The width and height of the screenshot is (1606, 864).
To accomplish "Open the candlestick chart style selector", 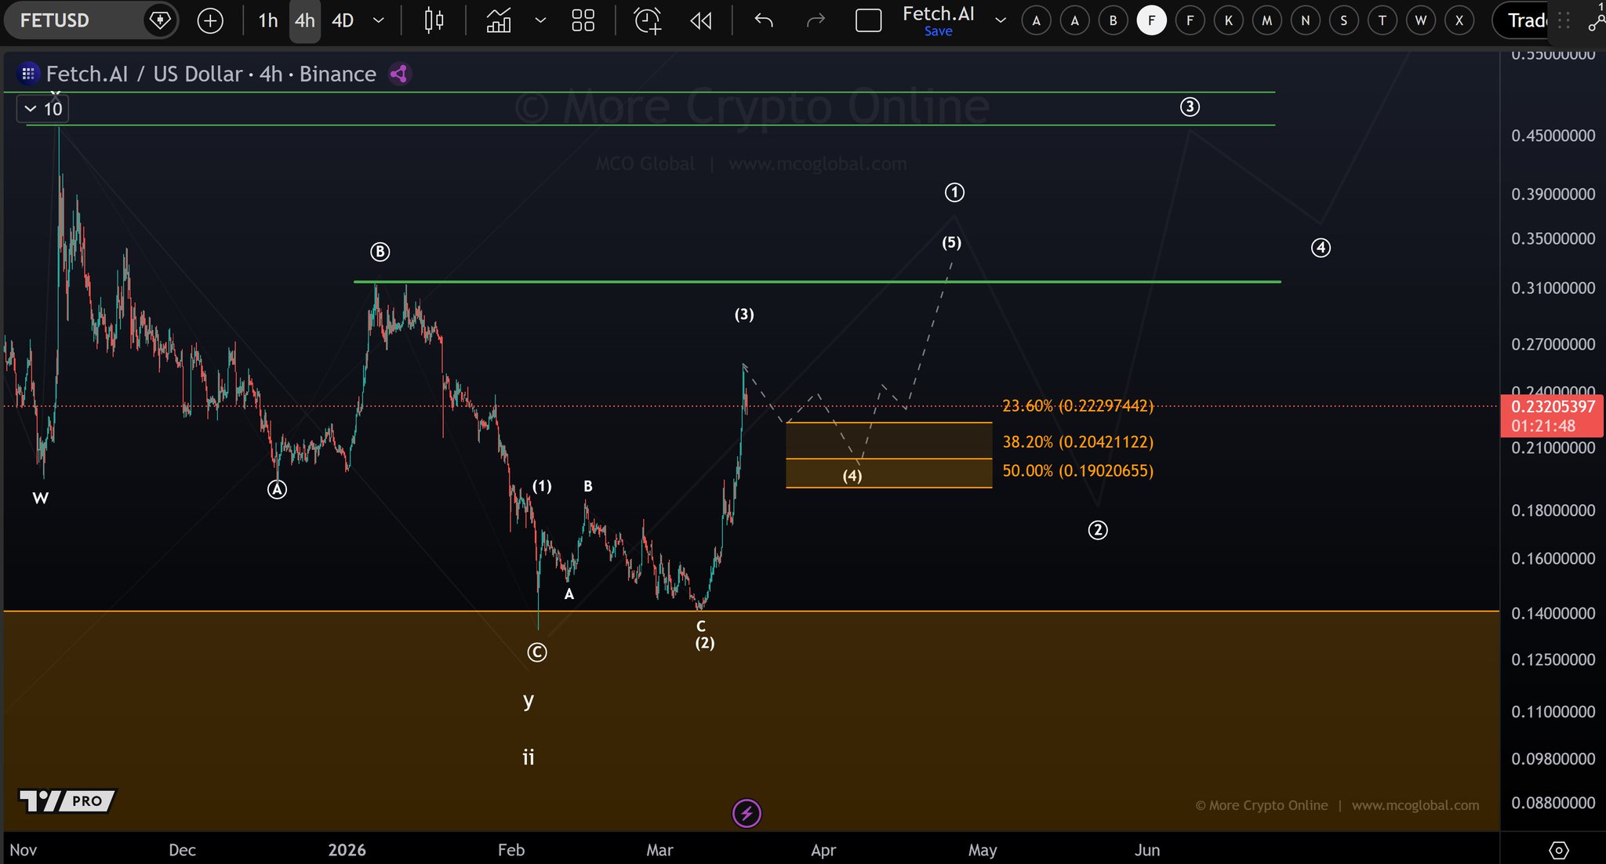I will pyautogui.click(x=434, y=20).
